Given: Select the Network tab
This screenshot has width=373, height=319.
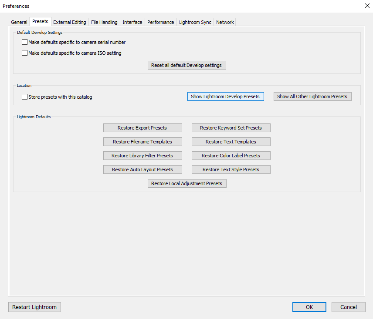Looking at the screenshot, I should point(225,22).
